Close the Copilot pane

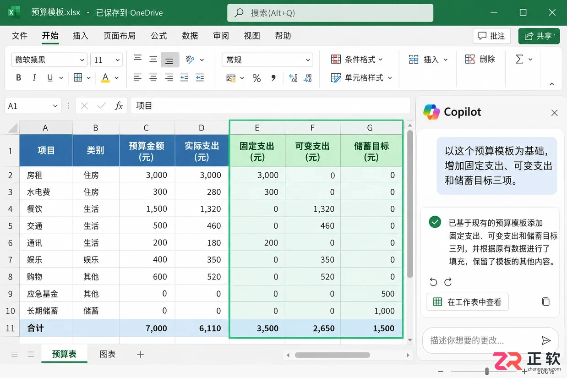point(554,113)
